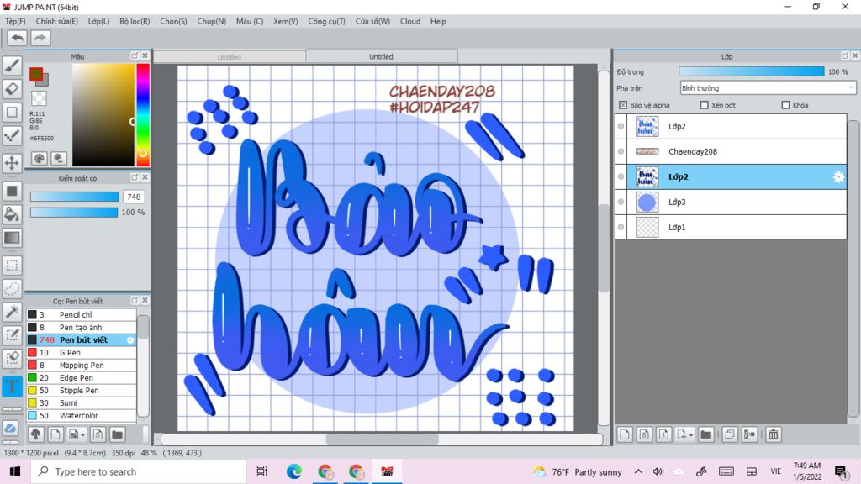Add a new raster layer
This screenshot has width=861, height=484.
pos(625,434)
